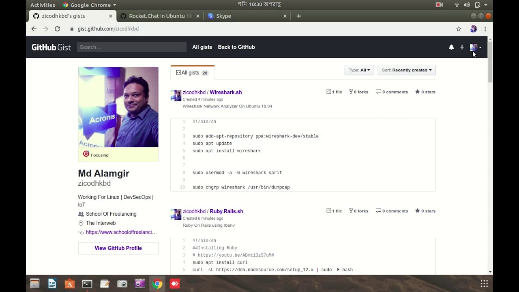Open the user avatar menu in header
The height and width of the screenshot is (292, 519).
[476, 47]
